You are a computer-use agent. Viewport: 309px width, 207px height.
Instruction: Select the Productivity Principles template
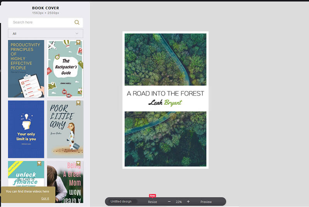click(26, 69)
